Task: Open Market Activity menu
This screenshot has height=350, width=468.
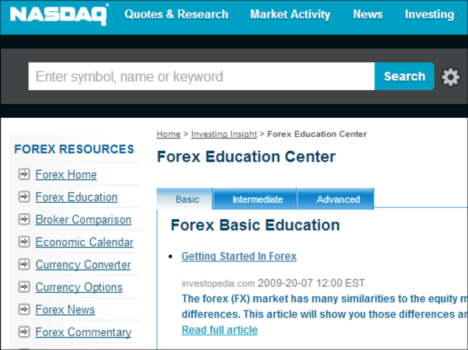Action: point(290,15)
